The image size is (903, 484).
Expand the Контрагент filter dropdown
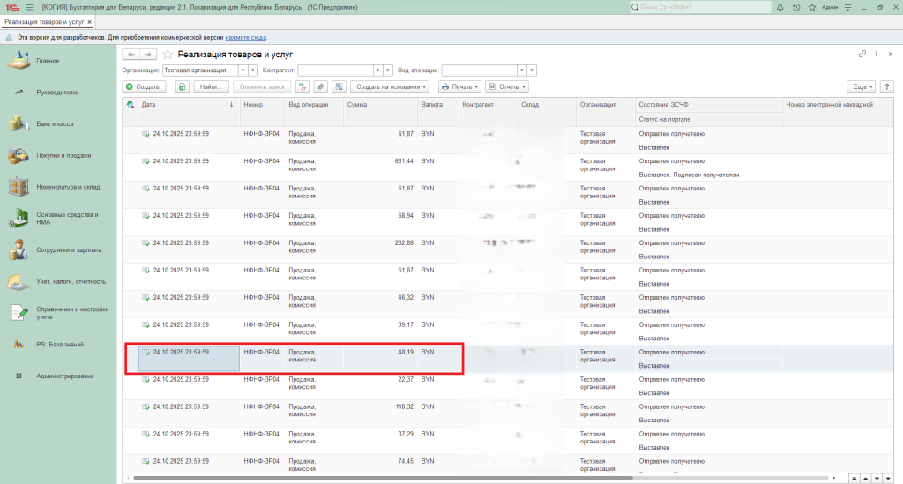click(x=377, y=70)
